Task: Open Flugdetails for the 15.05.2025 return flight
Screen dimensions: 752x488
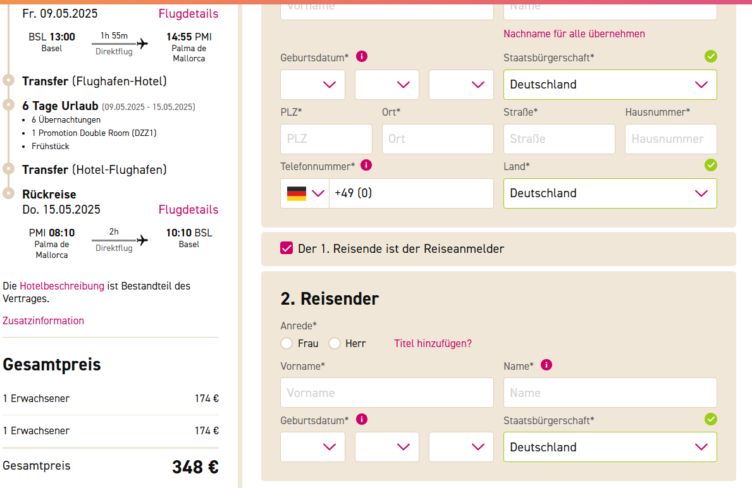Action: [x=188, y=209]
